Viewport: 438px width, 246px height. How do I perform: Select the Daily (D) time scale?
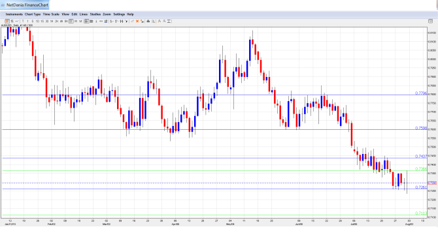[71, 21]
